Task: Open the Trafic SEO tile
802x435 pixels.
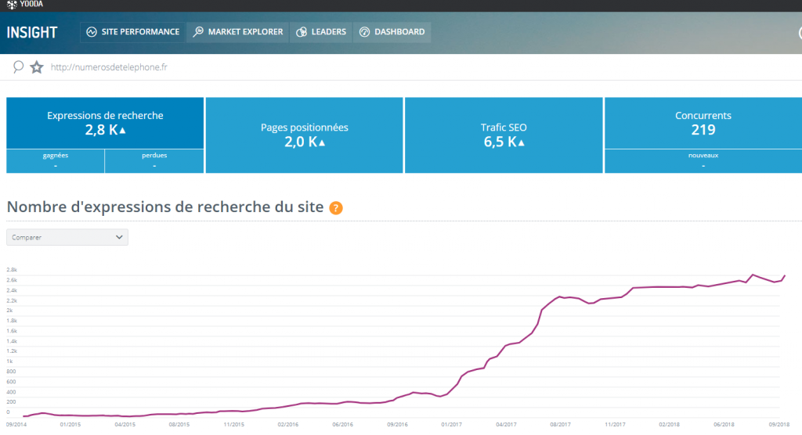Action: tap(504, 135)
